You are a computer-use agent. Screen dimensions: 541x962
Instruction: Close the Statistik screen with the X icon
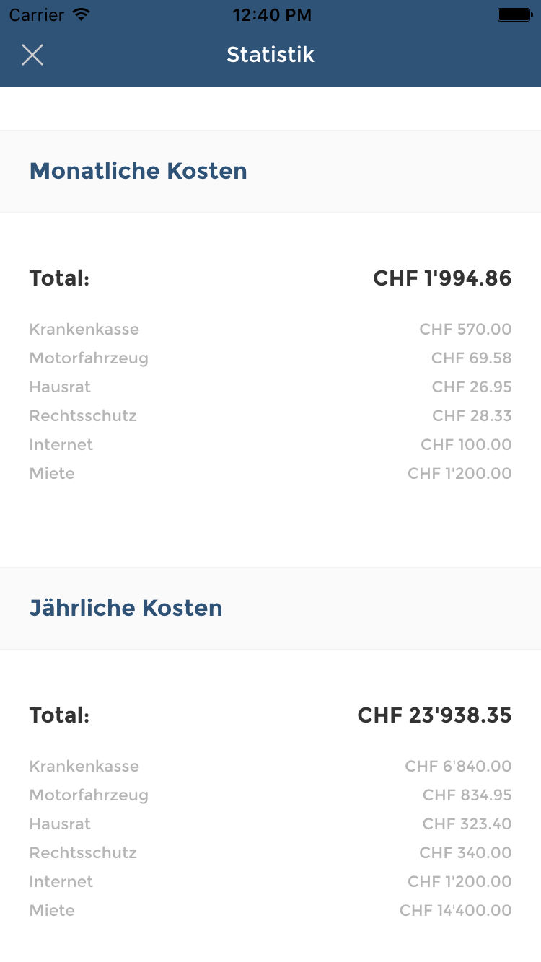pos(32,55)
